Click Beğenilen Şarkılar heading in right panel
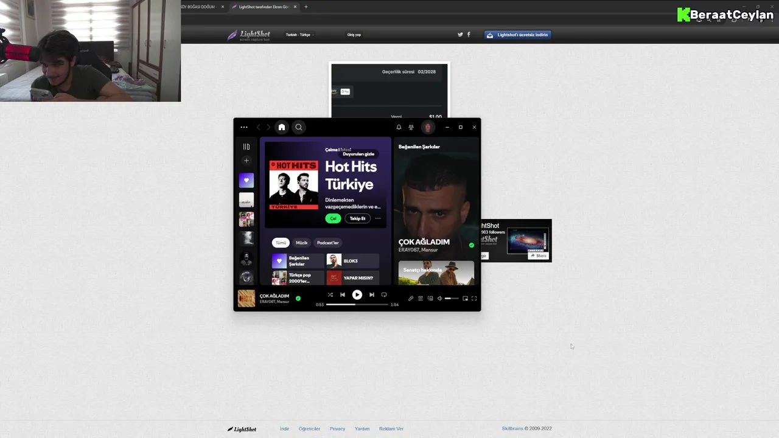Image resolution: width=779 pixels, height=438 pixels. (x=419, y=147)
